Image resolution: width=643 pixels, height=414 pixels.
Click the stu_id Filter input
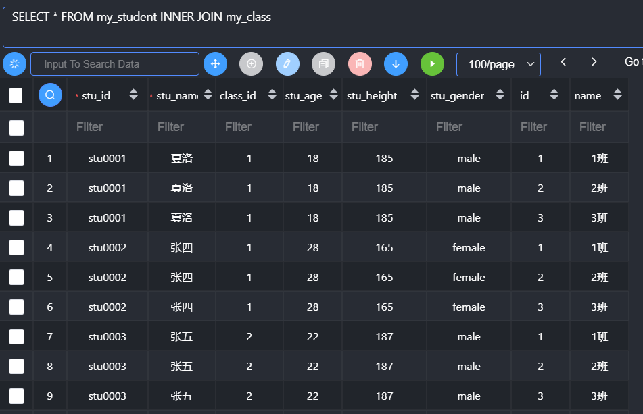[x=108, y=127]
